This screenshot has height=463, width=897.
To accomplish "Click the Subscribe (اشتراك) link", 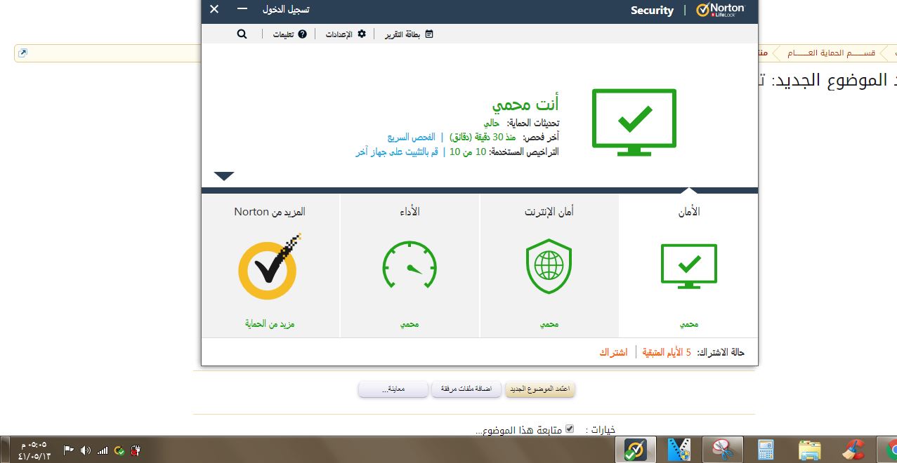I will pos(613,352).
